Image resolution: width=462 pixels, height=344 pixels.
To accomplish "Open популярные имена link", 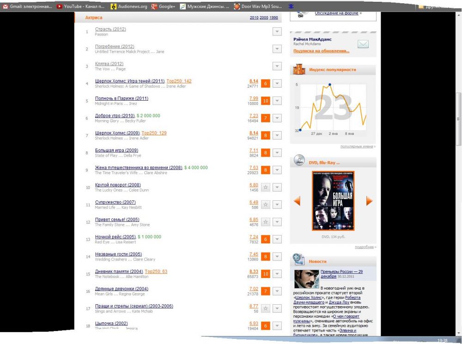I will click(x=357, y=146).
